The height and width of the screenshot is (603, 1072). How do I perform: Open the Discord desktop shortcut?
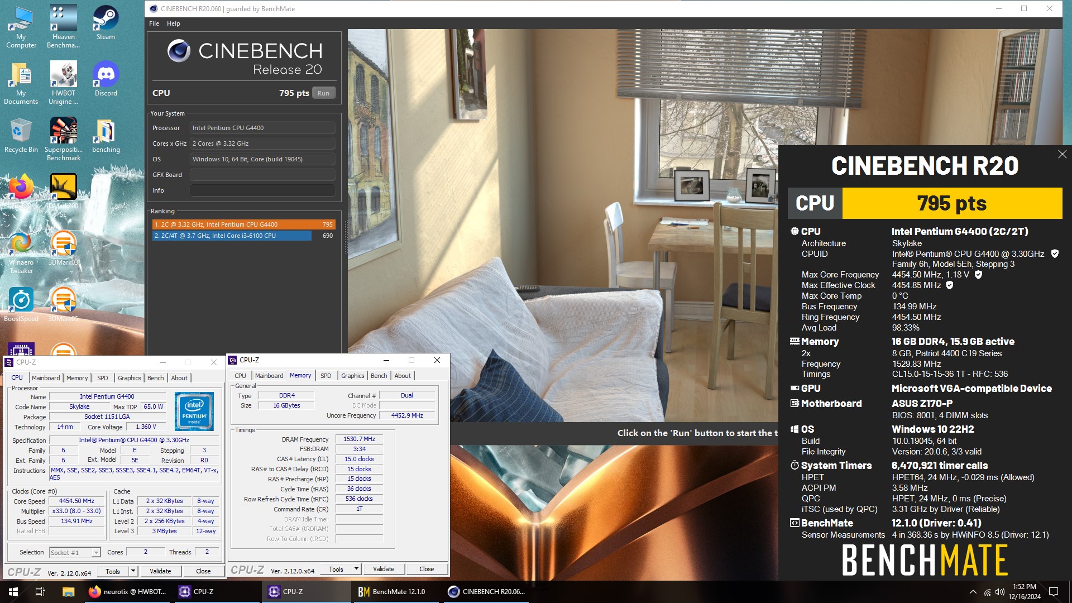(106, 79)
